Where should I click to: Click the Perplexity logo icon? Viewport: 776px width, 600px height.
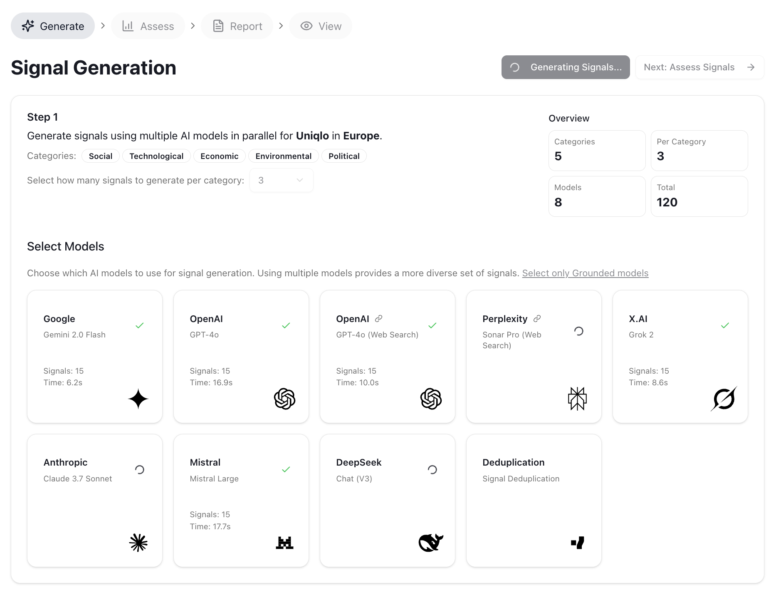click(577, 399)
